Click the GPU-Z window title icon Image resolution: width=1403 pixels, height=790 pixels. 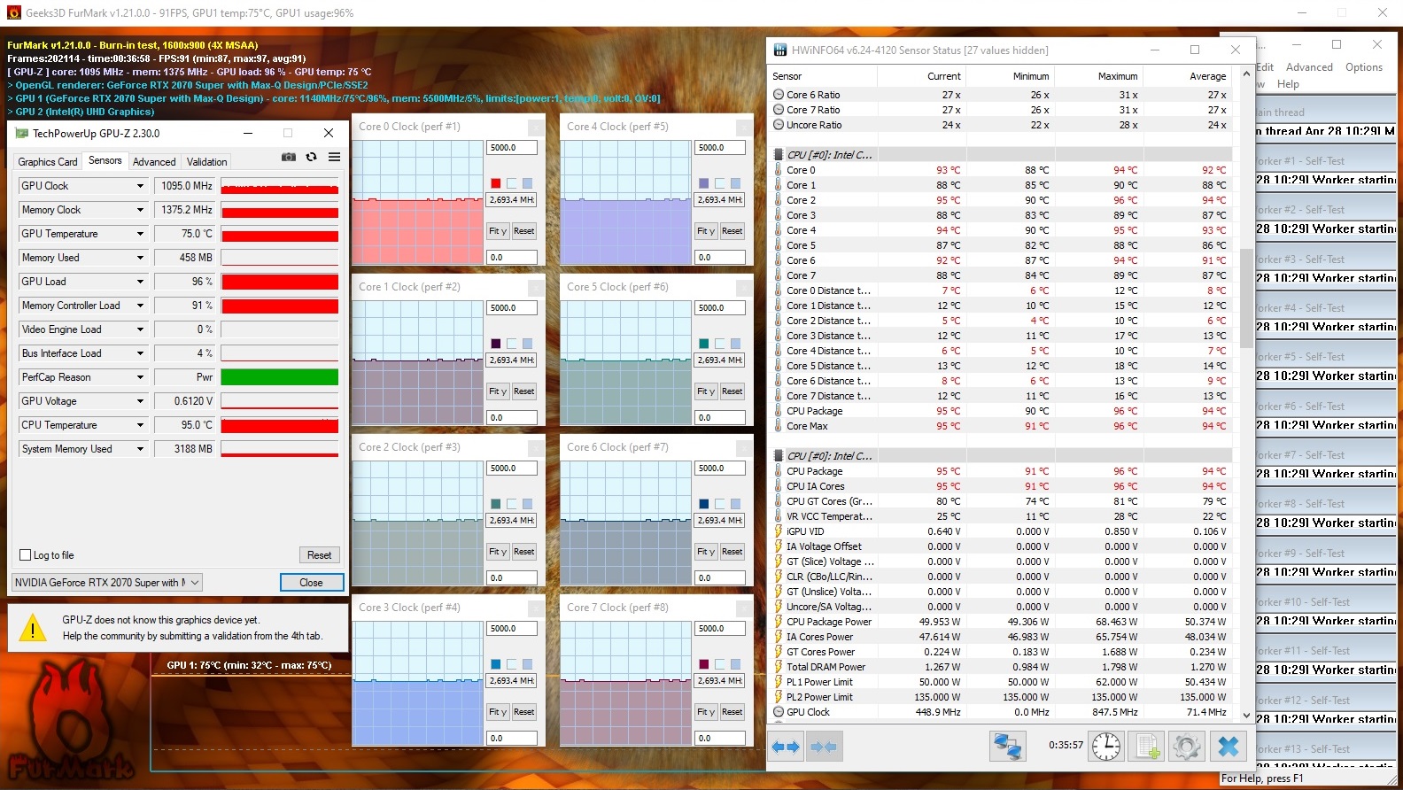point(21,133)
